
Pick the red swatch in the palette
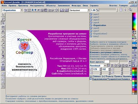(133, 69)
